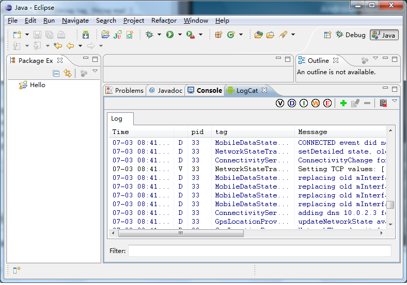
Task: Open the Run button dropdown arrow
Action: 180,35
